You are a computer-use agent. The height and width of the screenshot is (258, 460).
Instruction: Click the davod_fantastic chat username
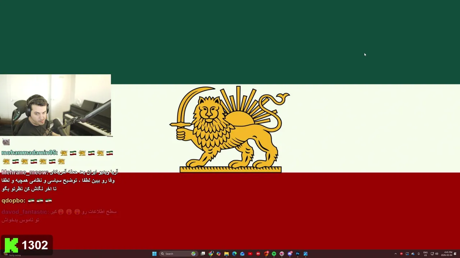24,212
